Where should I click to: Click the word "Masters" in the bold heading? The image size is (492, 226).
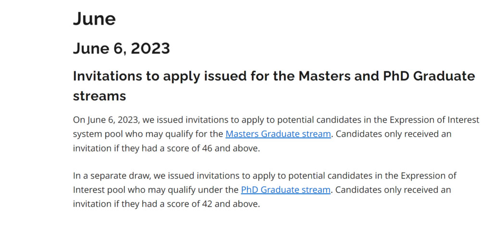(x=323, y=76)
